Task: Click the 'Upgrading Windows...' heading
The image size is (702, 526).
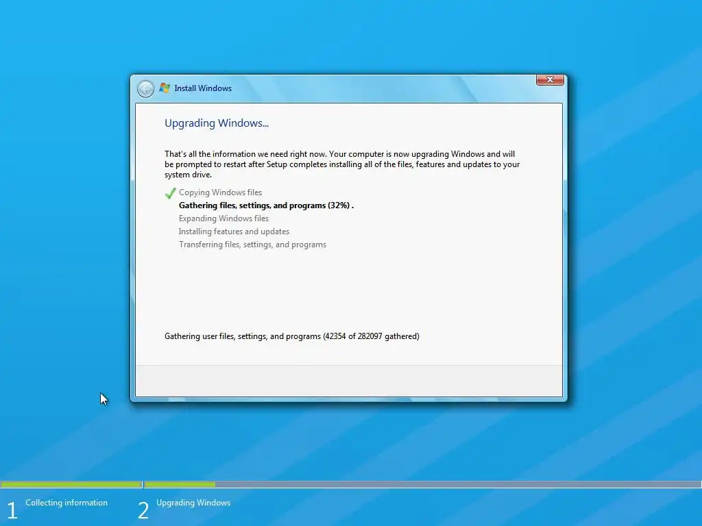Action: (217, 123)
